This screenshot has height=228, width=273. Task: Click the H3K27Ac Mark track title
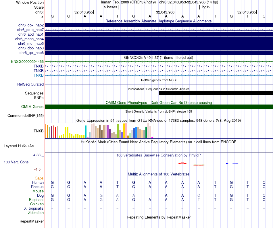coord(158,142)
